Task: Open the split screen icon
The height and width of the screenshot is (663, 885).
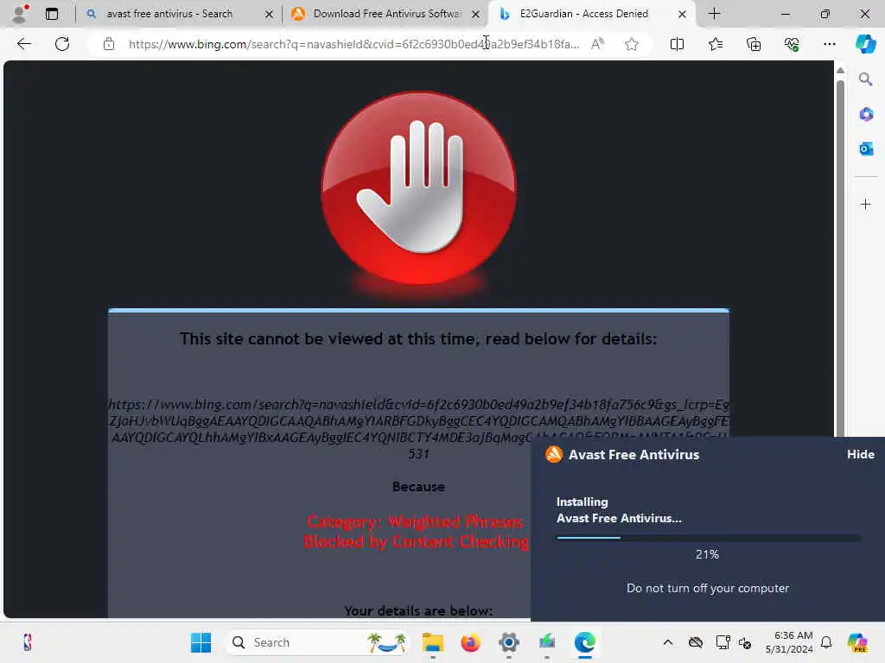Action: point(677,44)
